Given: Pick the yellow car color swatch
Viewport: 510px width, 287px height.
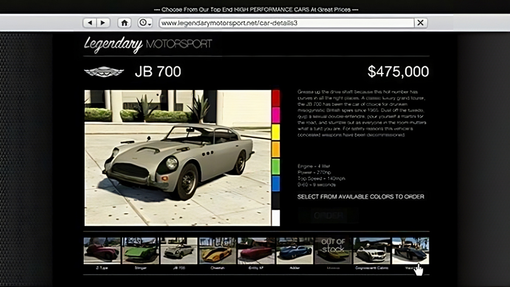Looking at the screenshot, I should point(276,133).
